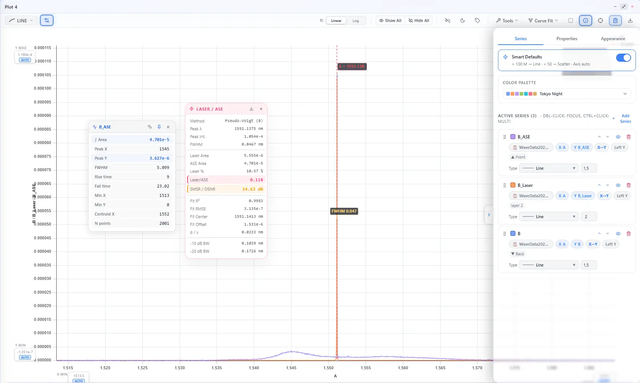Open Type dropdown for B_Laser series
The image size is (640, 383).
(x=549, y=217)
